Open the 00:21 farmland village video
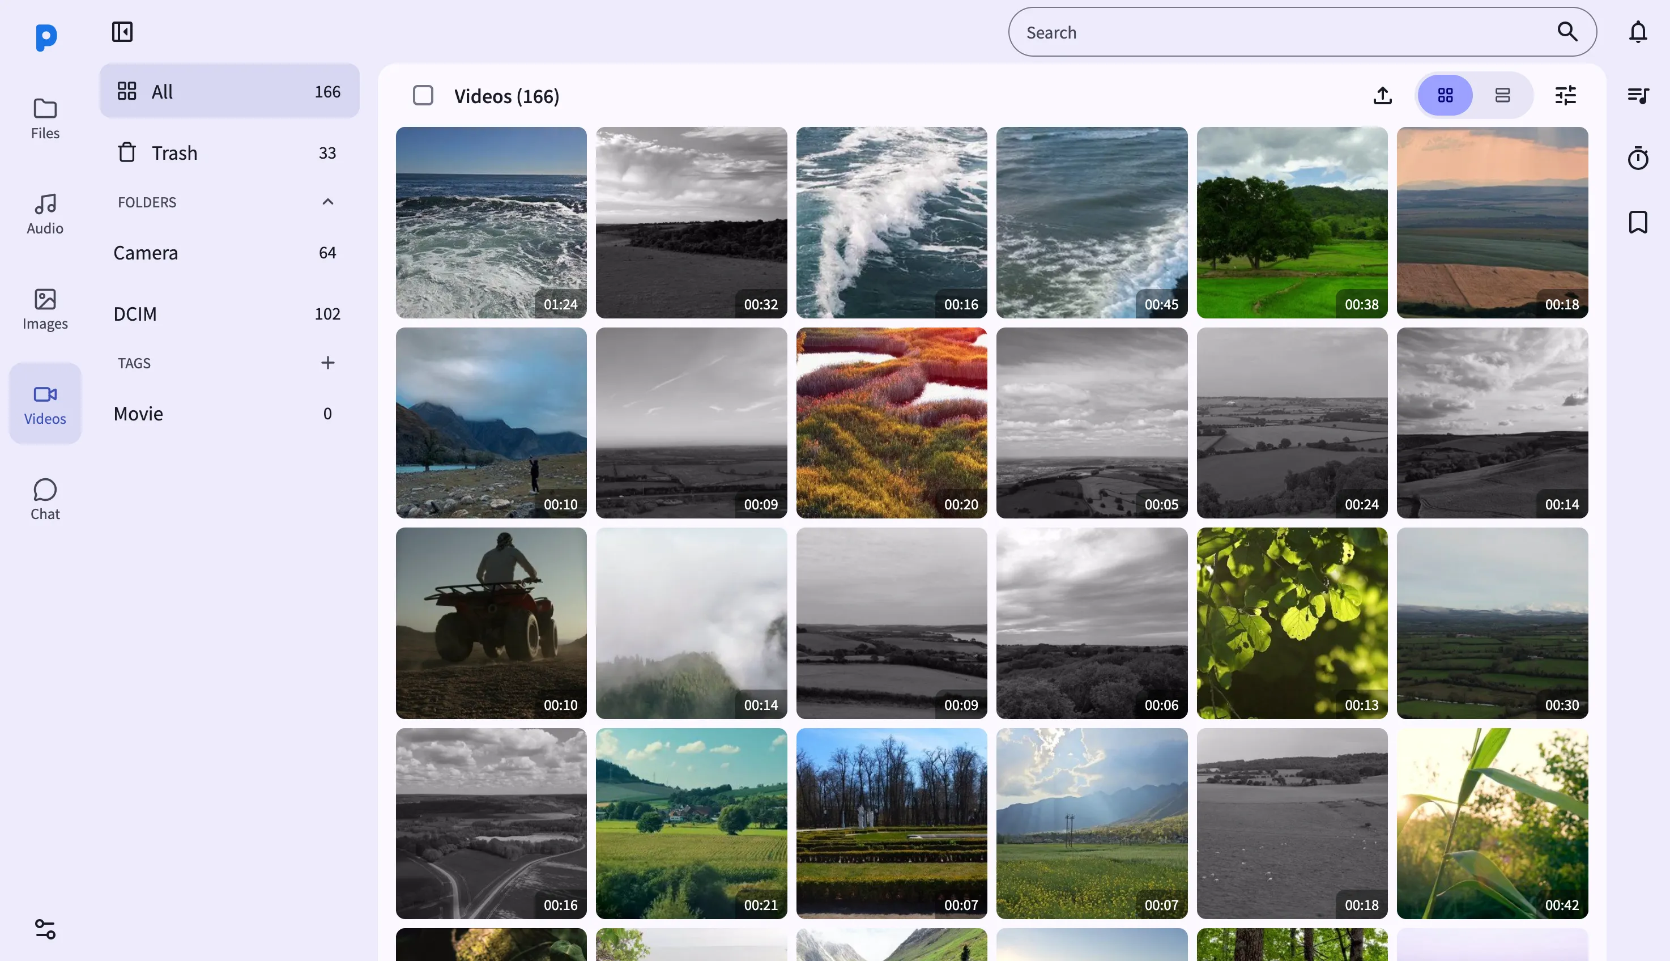 point(691,824)
